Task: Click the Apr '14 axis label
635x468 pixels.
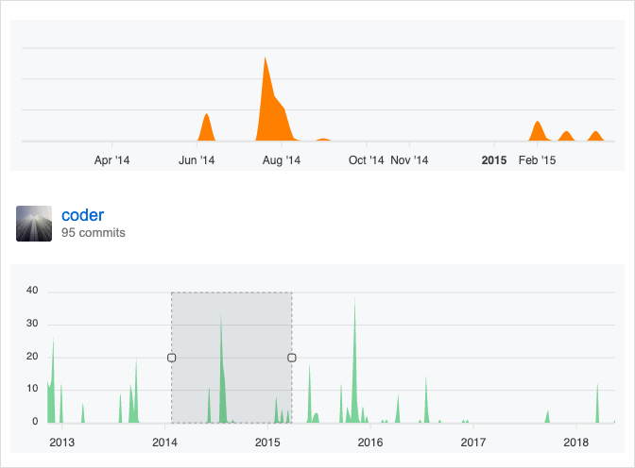Action: [112, 160]
